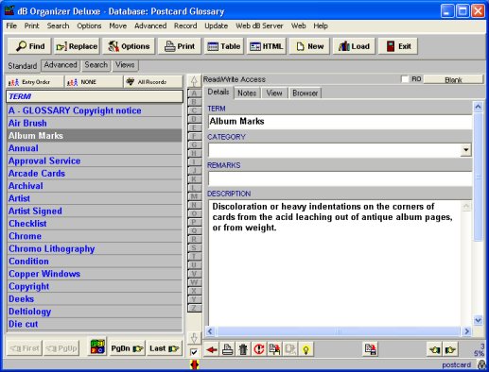Click the greyed-out paste record icon
This screenshot has width=489, height=372.
click(290, 349)
